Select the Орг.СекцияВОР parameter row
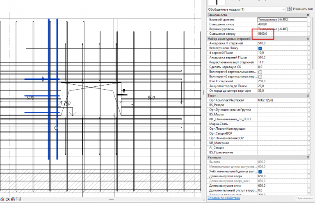Viewport: 315px width, 203px height. (x=259, y=133)
